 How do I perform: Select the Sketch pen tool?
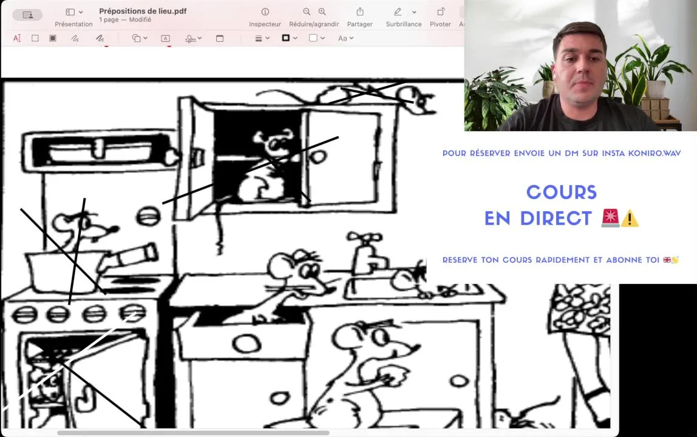(75, 38)
